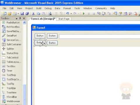Image resolution: width=140 pixels, height=105 pixels.
Task: Open the Debug menu
Action: pyautogui.click(x=48, y=8)
